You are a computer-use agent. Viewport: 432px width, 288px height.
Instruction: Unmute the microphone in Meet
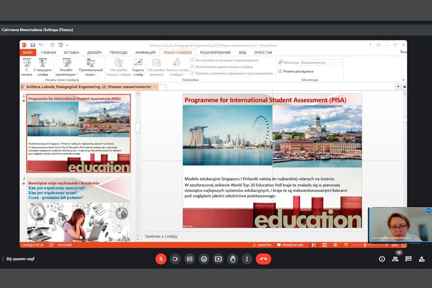161,259
